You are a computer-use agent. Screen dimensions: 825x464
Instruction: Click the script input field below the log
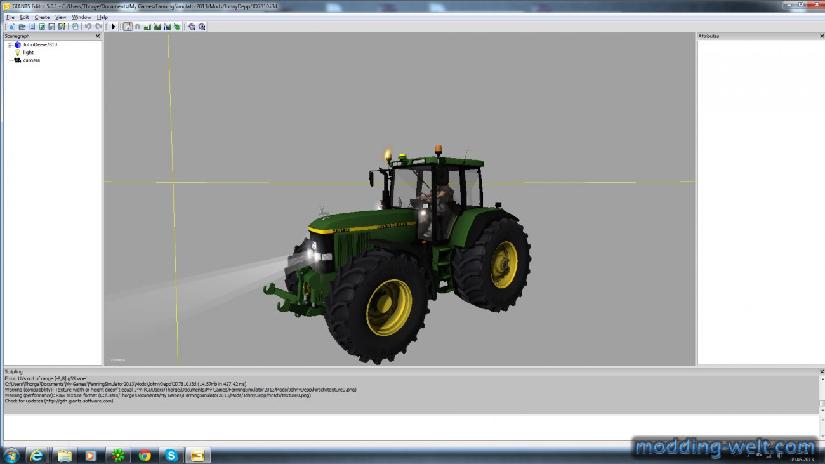pyautogui.click(x=411, y=427)
